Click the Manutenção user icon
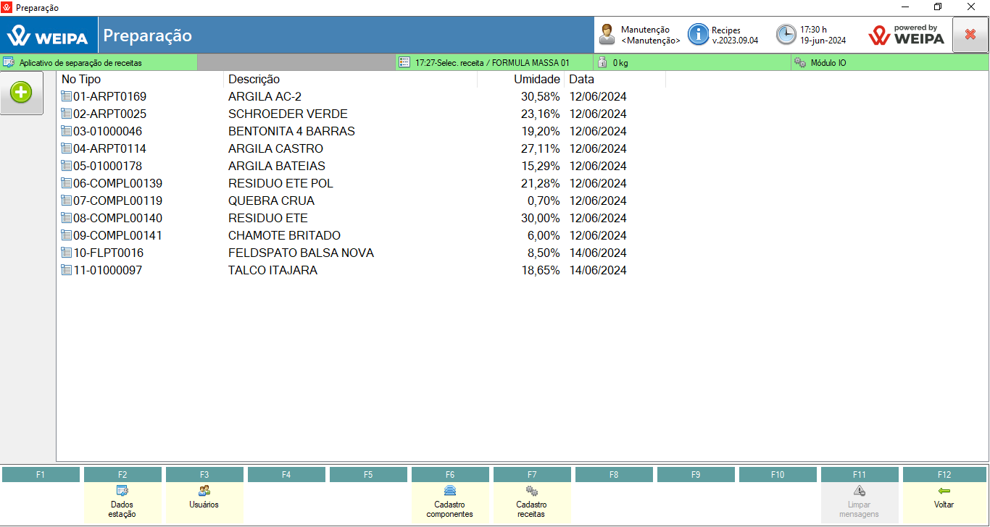 point(607,35)
